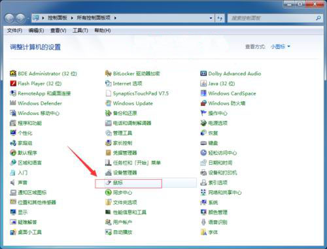
Task: Open the SynapticsTouchPad V7.5 icon
Action: tap(108, 93)
